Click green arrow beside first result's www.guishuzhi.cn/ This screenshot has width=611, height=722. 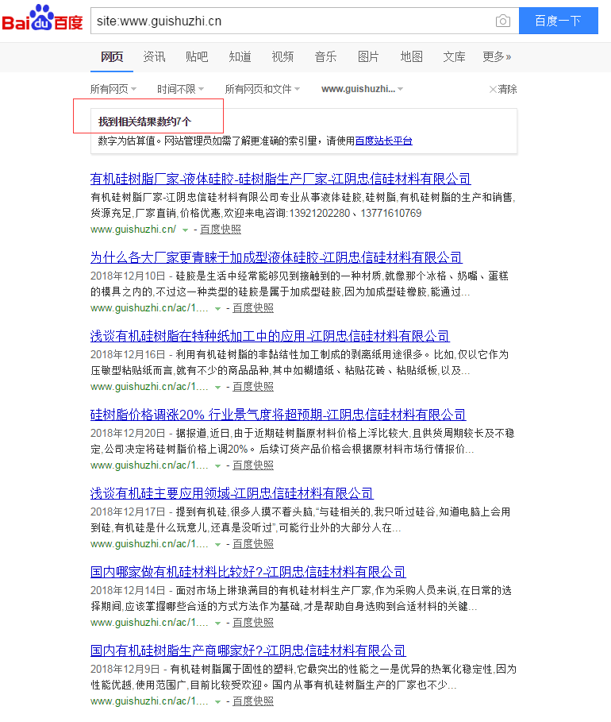pos(185,230)
